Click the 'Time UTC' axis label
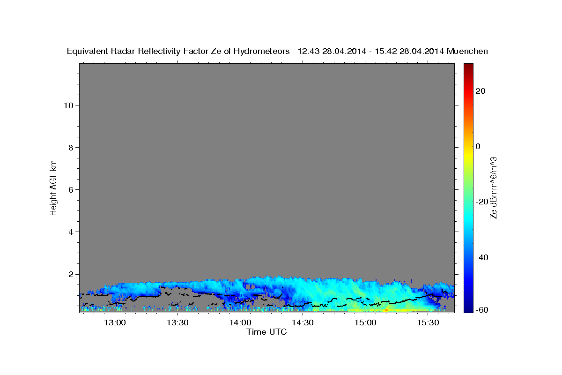The height and width of the screenshot is (375, 562). (266, 332)
